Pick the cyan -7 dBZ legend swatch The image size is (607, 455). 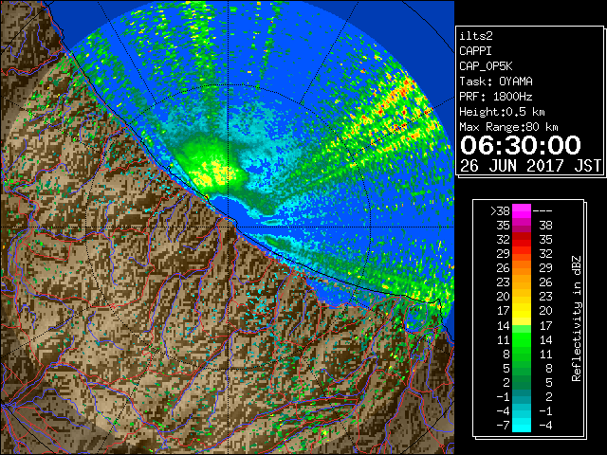pyautogui.click(x=522, y=426)
